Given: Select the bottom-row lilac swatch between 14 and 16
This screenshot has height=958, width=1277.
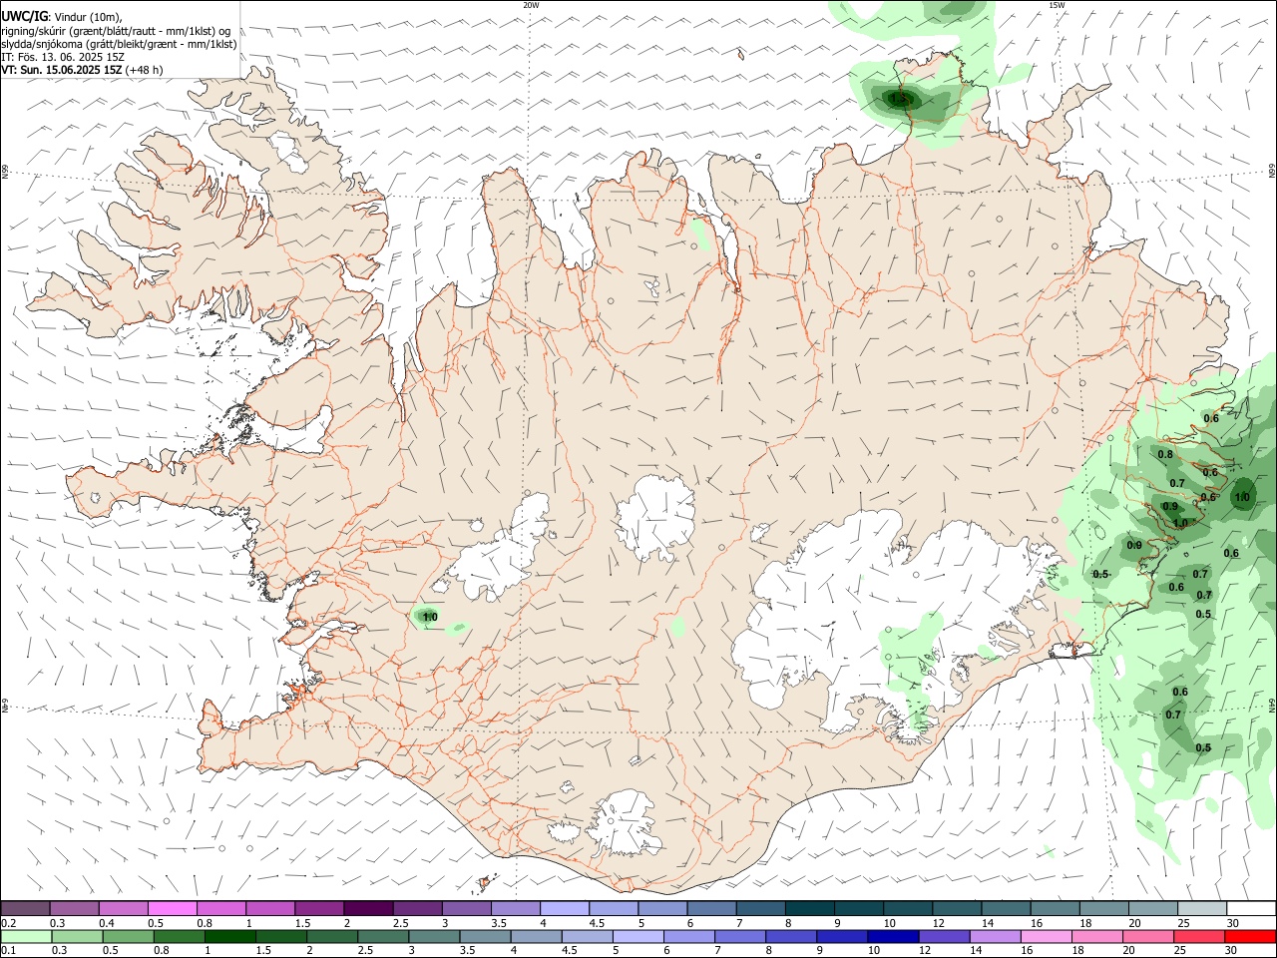Looking at the screenshot, I should [x=994, y=936].
